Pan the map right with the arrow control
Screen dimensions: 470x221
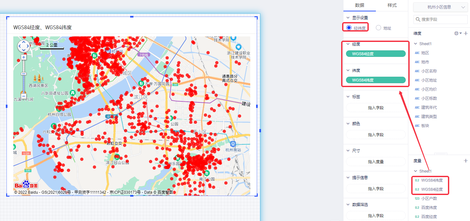pos(28,46)
